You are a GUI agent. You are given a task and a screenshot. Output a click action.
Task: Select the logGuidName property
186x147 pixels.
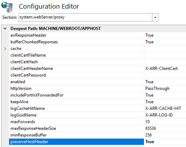click(23, 115)
